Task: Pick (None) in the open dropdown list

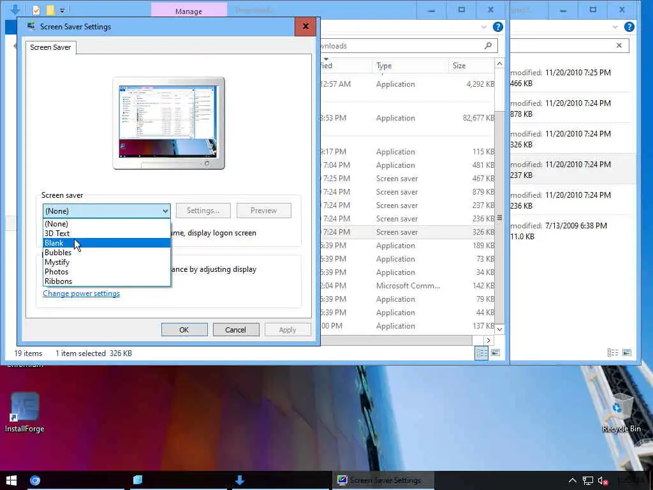Action: pos(106,224)
